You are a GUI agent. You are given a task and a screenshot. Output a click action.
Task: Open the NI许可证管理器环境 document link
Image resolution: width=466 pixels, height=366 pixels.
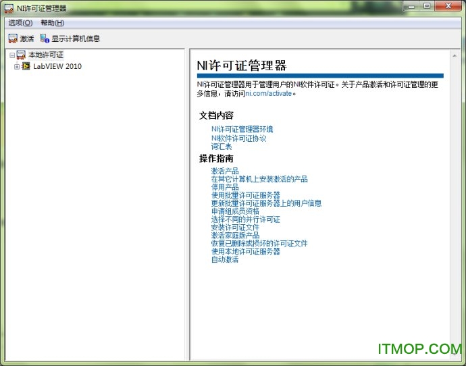[x=242, y=129]
